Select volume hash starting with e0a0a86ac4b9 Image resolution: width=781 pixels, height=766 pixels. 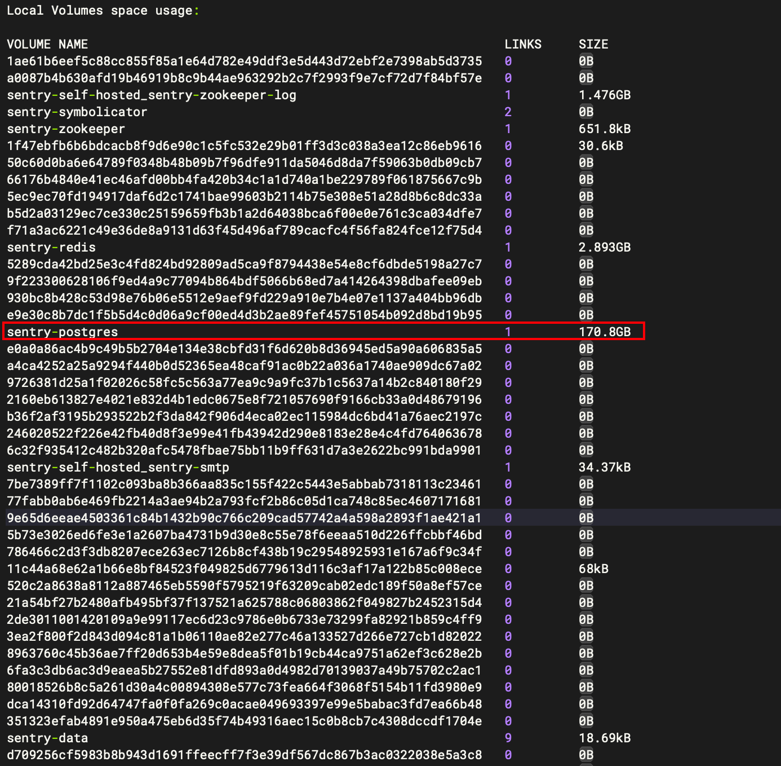(245, 349)
